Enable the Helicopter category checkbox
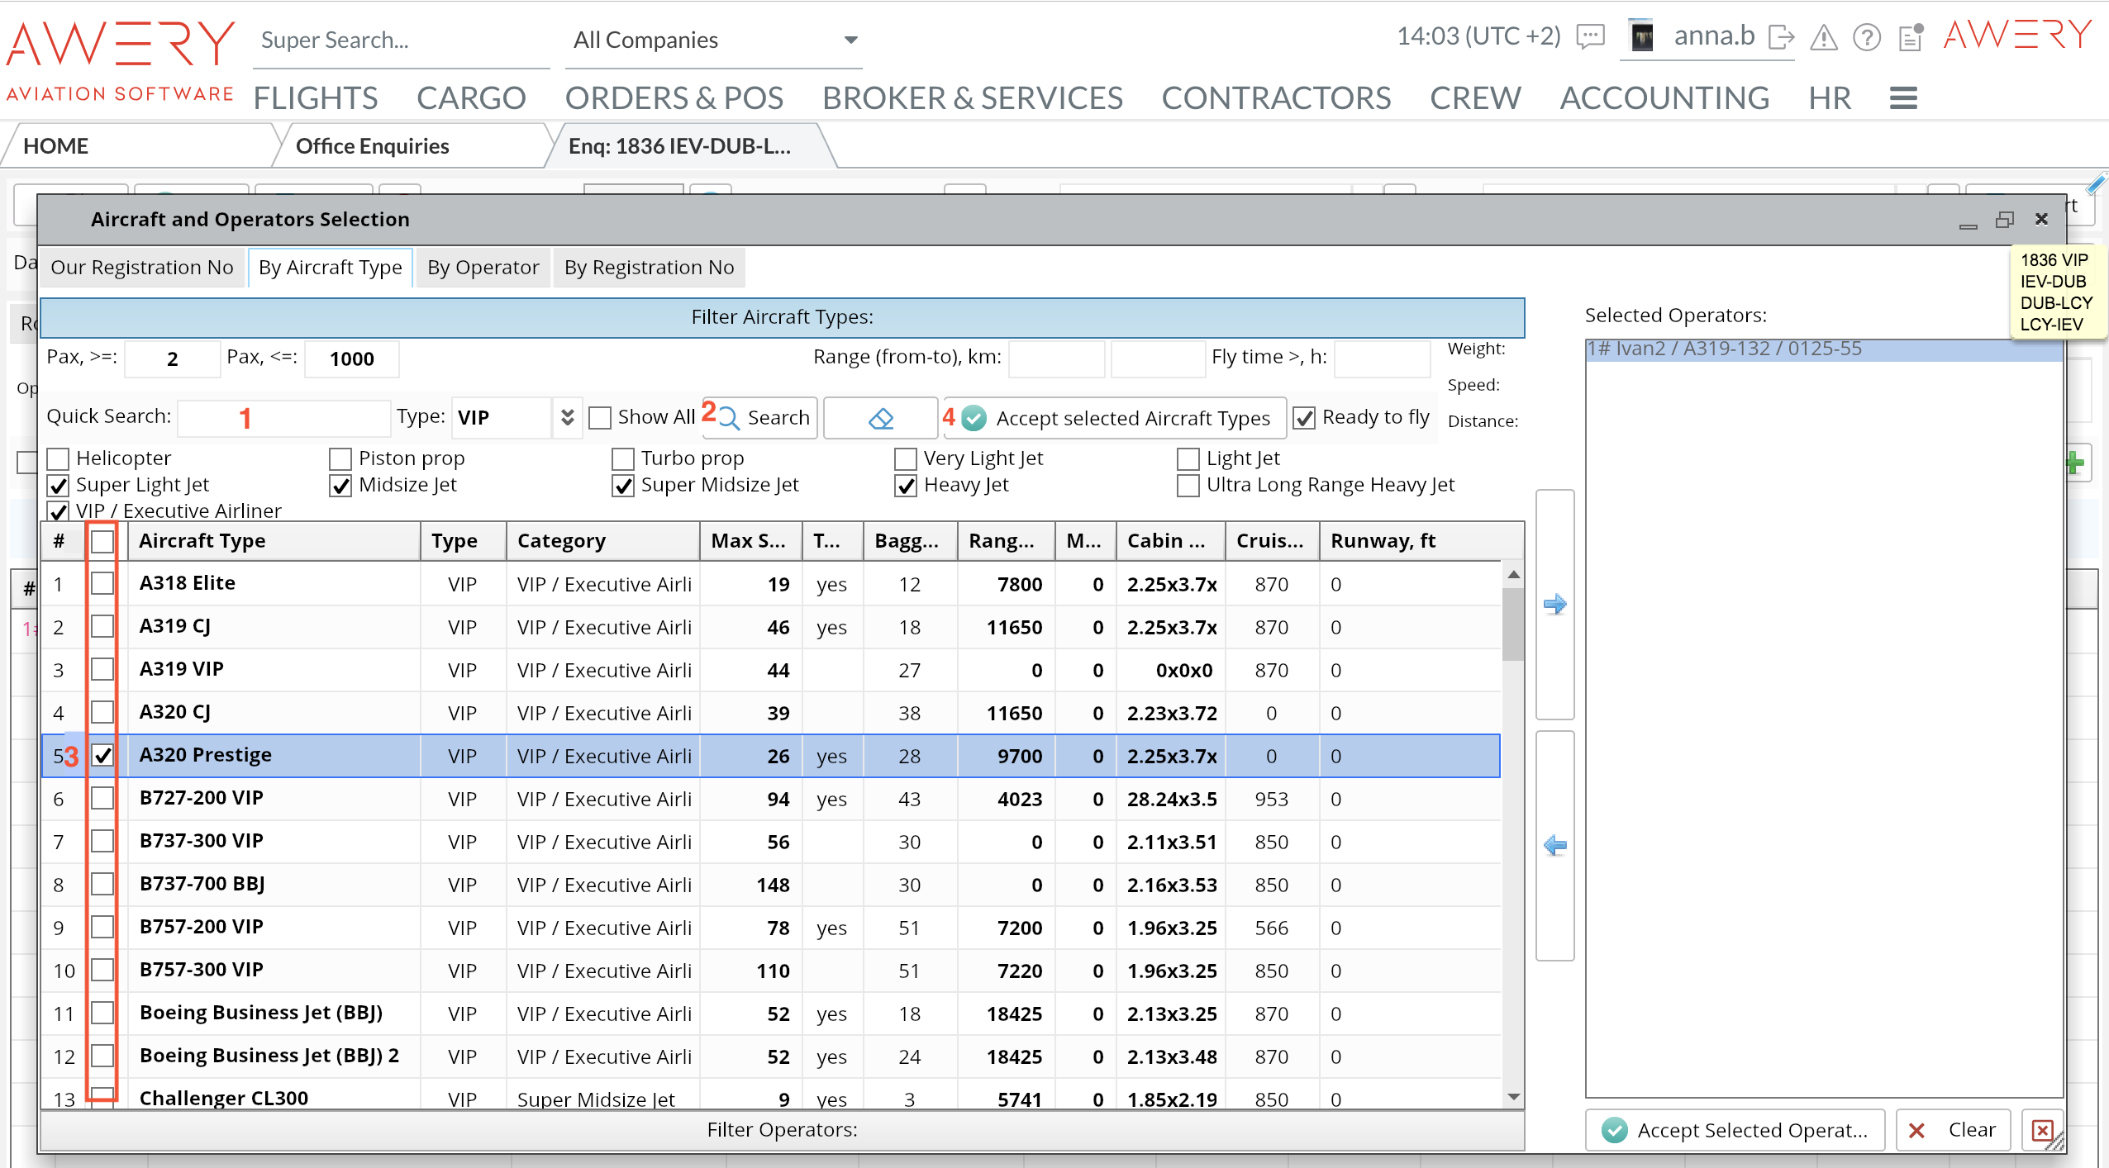This screenshot has width=2109, height=1168. tap(58, 458)
